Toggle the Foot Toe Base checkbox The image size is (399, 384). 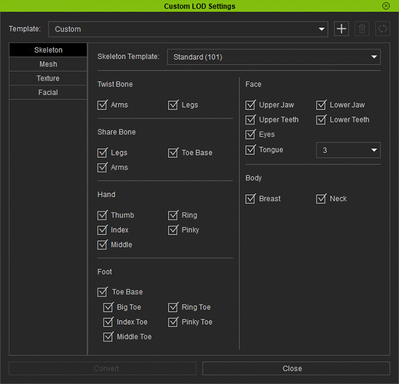coord(102,292)
